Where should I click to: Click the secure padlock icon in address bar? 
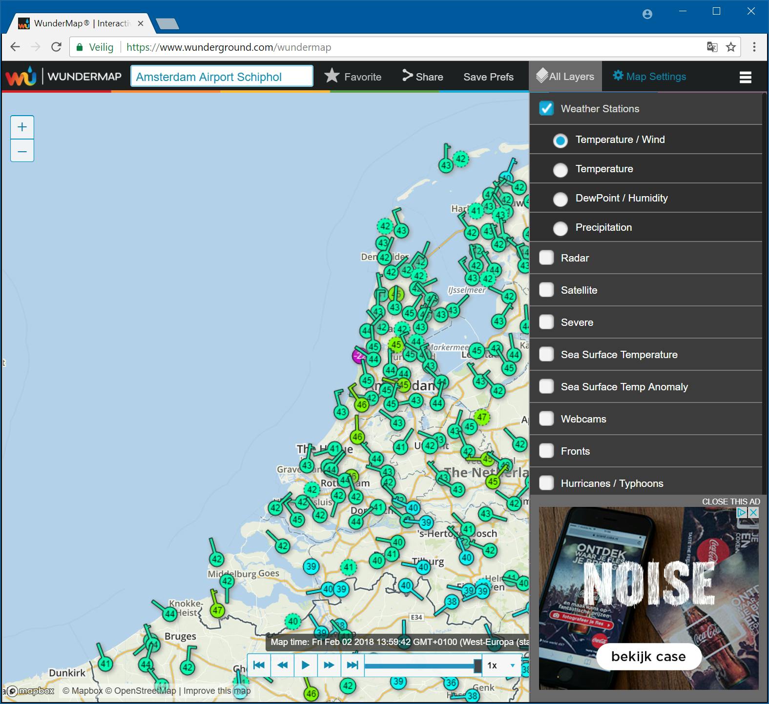(x=80, y=47)
